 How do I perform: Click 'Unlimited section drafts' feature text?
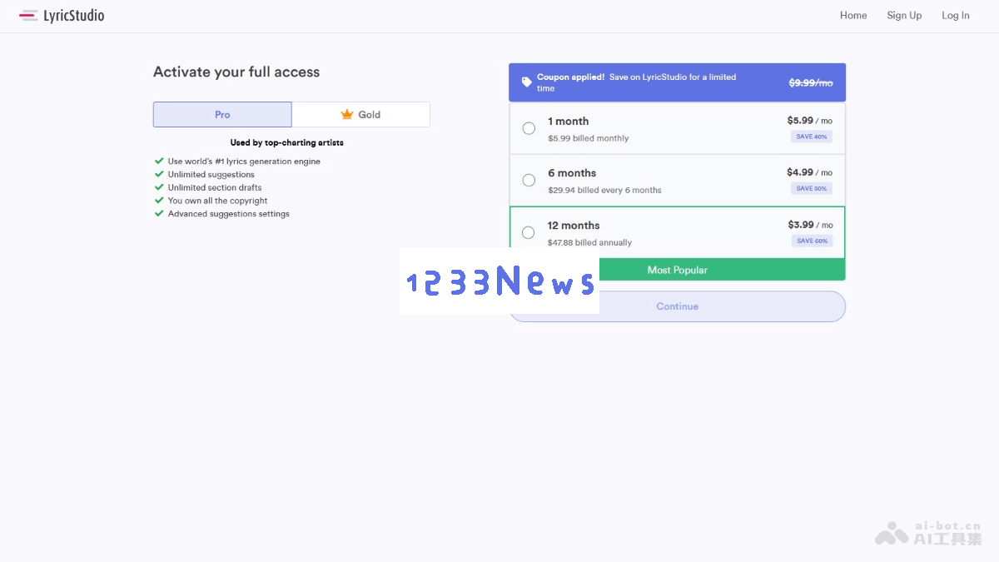click(215, 187)
